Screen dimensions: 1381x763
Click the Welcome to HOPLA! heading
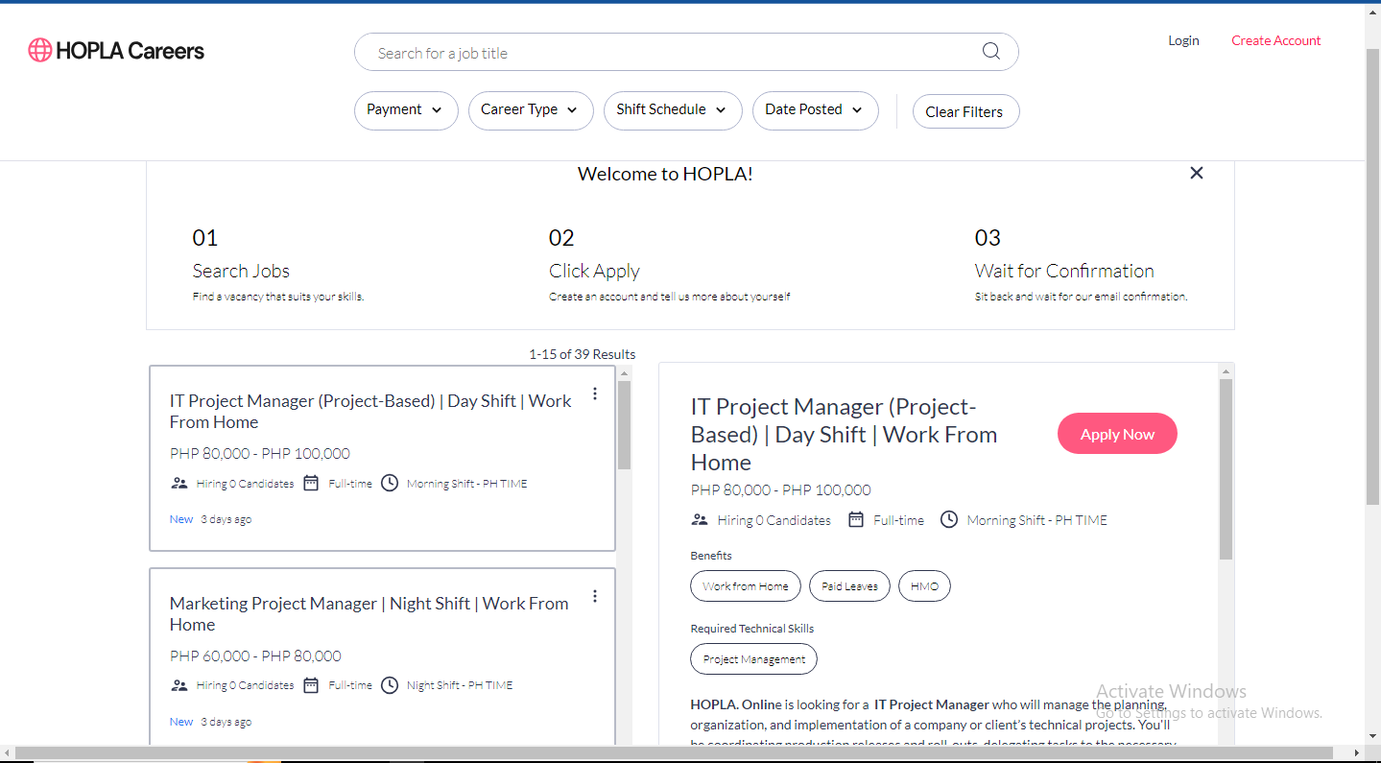click(665, 174)
